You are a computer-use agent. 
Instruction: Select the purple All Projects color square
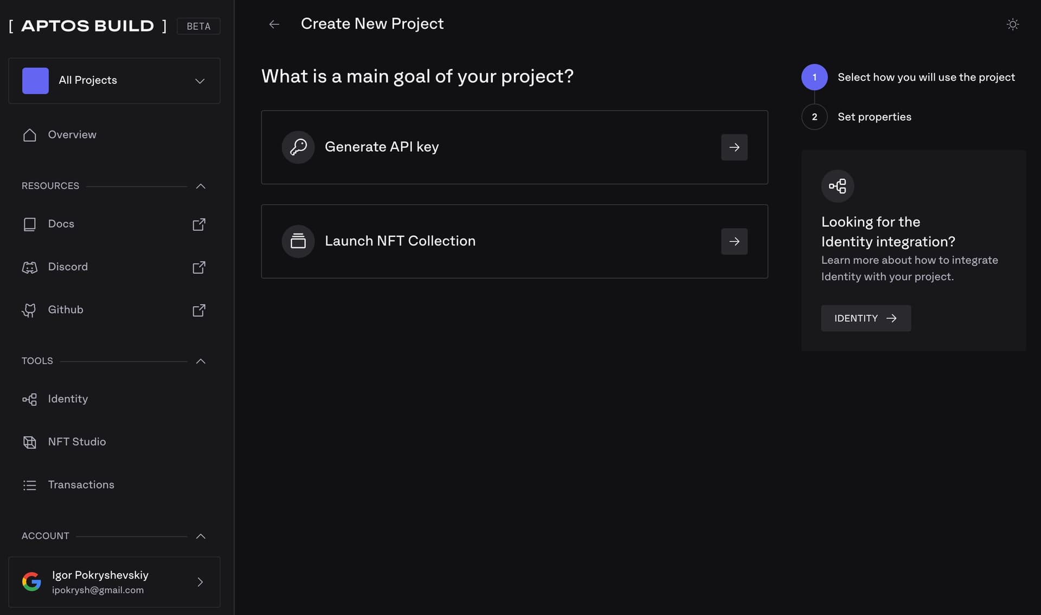click(x=35, y=81)
